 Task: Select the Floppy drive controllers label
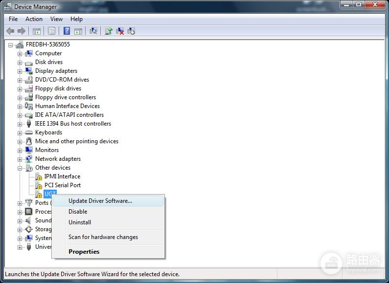(x=66, y=97)
